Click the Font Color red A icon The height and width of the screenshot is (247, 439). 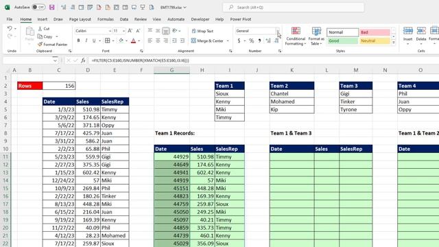coord(134,40)
